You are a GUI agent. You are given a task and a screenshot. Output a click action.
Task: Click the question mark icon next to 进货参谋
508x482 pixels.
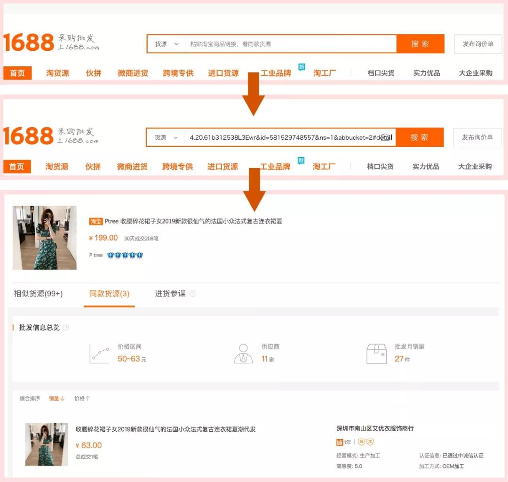[x=191, y=292]
